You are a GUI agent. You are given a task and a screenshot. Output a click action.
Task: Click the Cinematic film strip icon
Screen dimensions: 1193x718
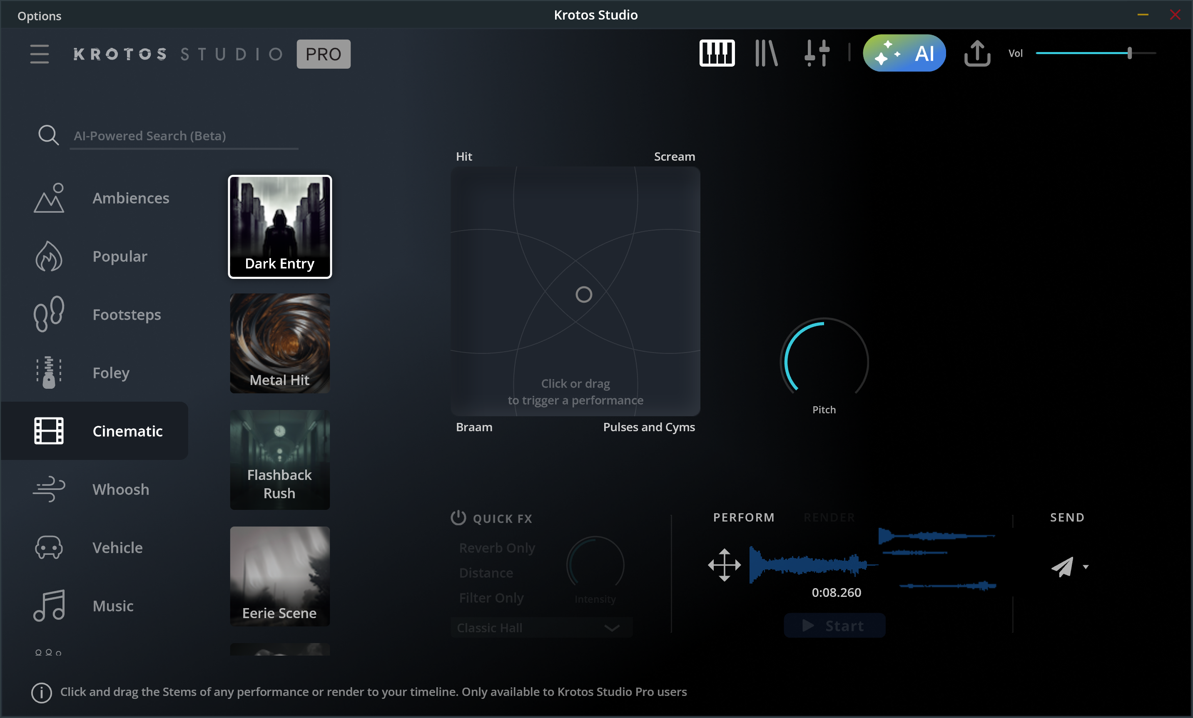click(x=49, y=431)
